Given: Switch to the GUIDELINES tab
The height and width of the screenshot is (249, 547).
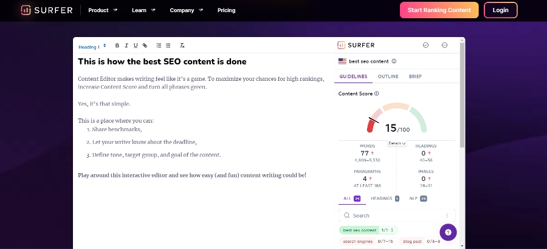Looking at the screenshot, I should coord(353,77).
